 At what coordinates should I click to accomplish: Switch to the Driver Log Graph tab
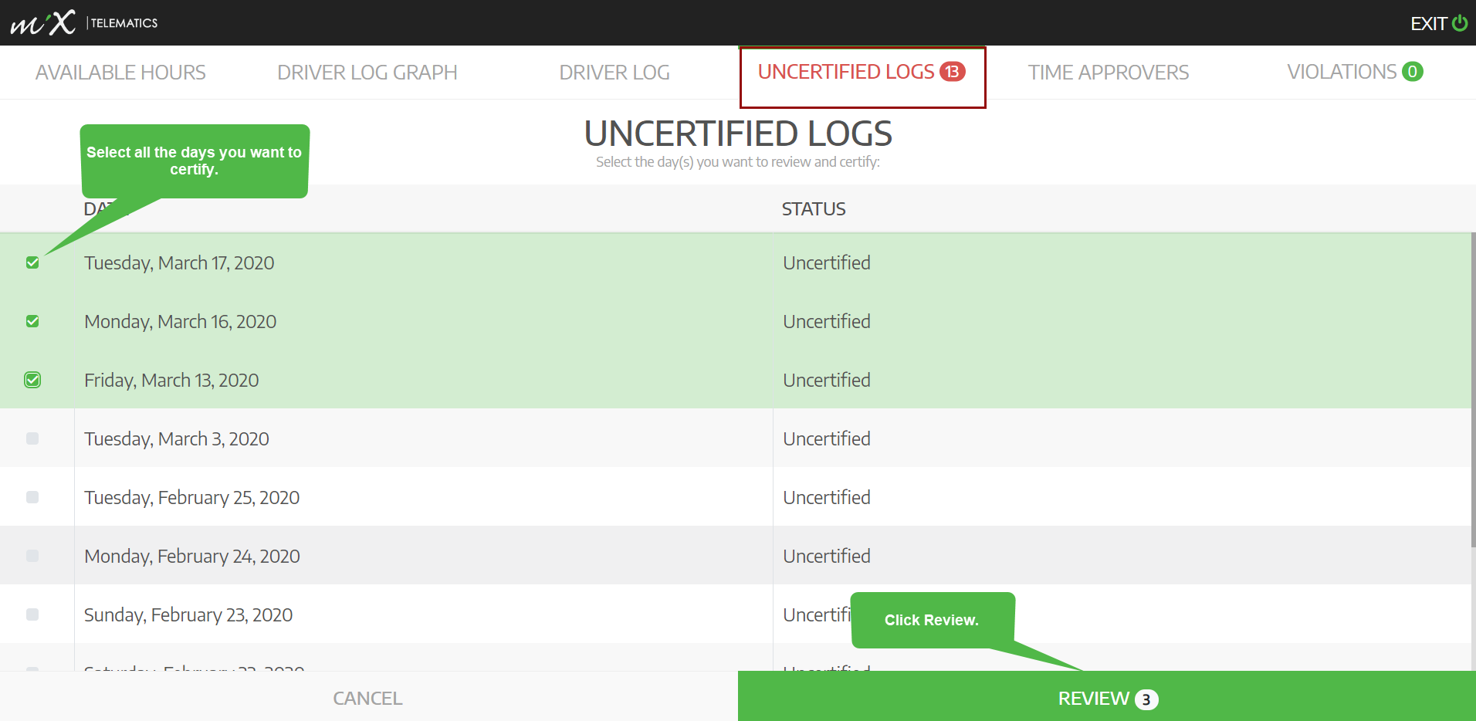367,73
